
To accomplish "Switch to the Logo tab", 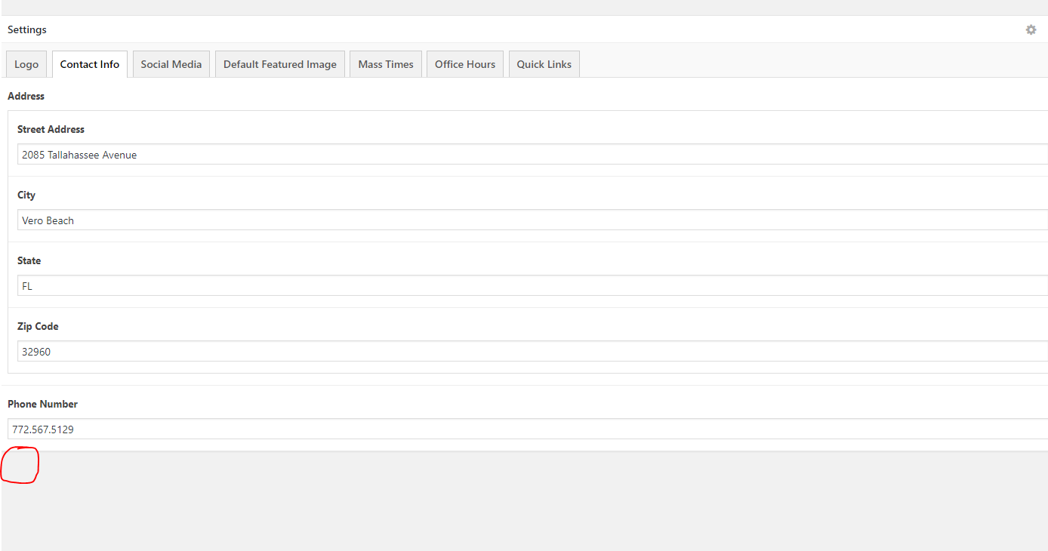I will (x=26, y=64).
